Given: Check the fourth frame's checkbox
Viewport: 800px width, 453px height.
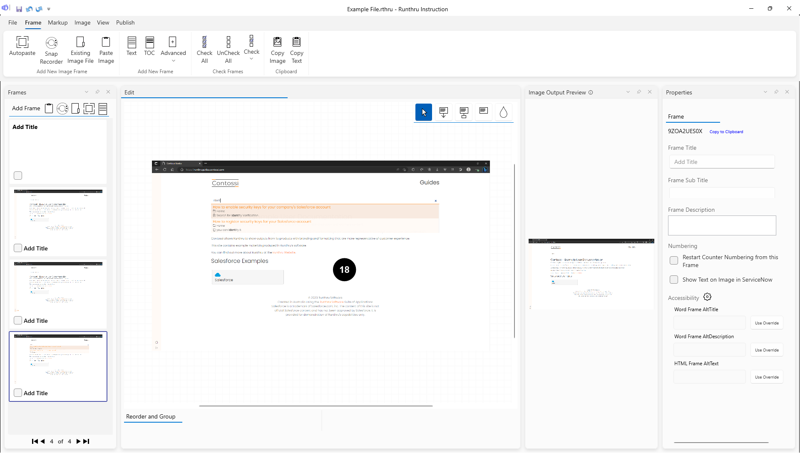Looking at the screenshot, I should pyautogui.click(x=18, y=393).
